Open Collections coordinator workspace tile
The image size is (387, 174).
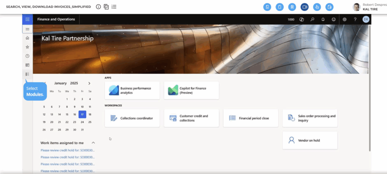coord(132,118)
